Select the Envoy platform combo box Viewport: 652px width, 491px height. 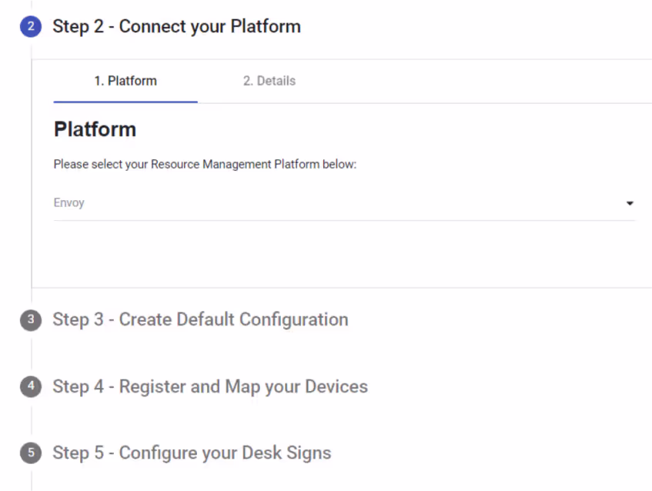[x=344, y=203]
